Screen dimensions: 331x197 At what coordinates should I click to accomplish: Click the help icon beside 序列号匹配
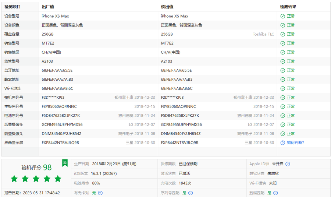point(191,193)
